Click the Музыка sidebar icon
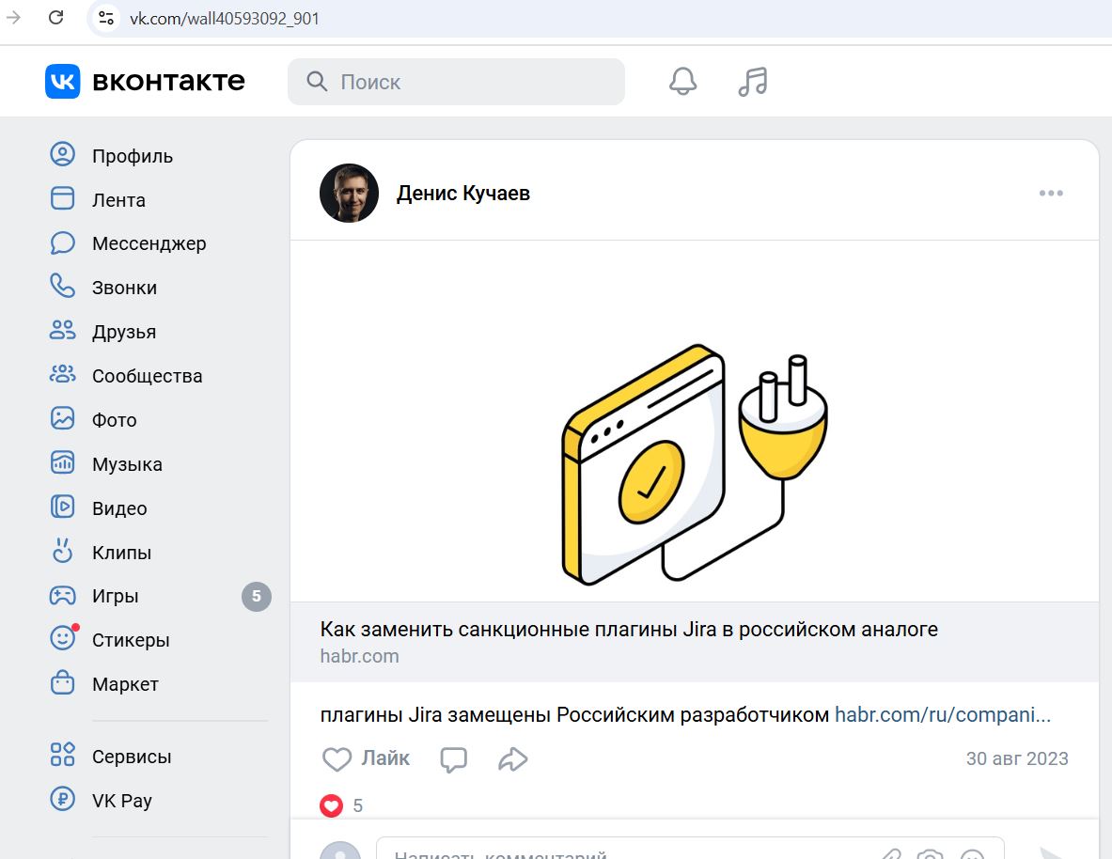Viewport: 1112px width, 859px height. coord(62,463)
